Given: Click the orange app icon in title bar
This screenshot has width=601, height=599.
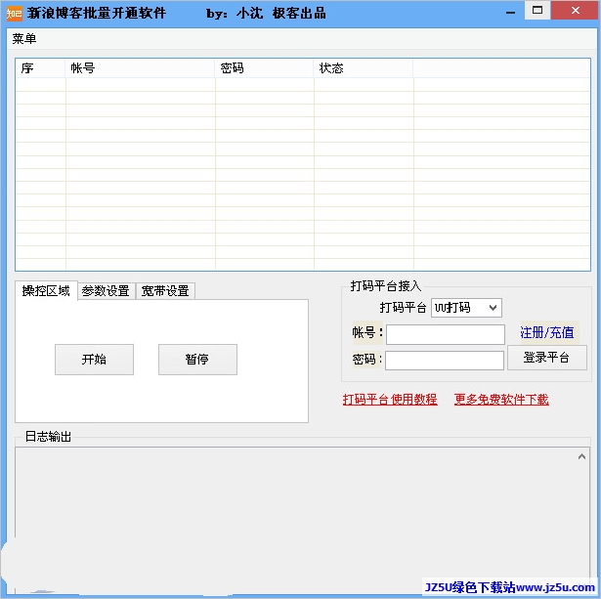Looking at the screenshot, I should coord(15,14).
